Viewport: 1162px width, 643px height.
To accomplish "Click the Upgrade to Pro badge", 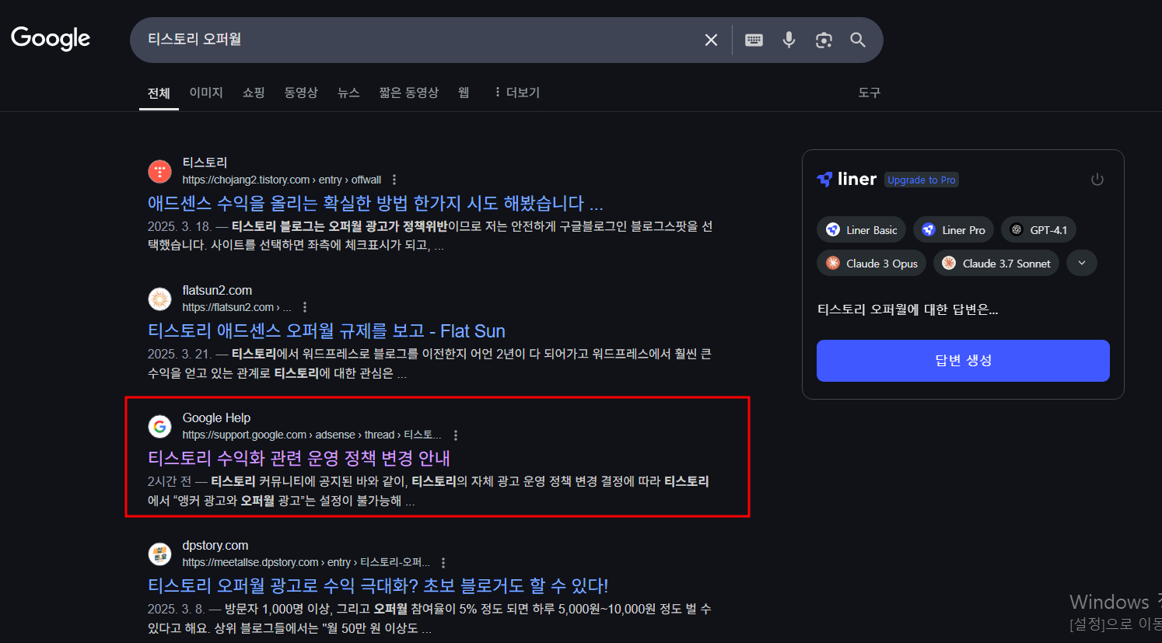I will click(922, 180).
